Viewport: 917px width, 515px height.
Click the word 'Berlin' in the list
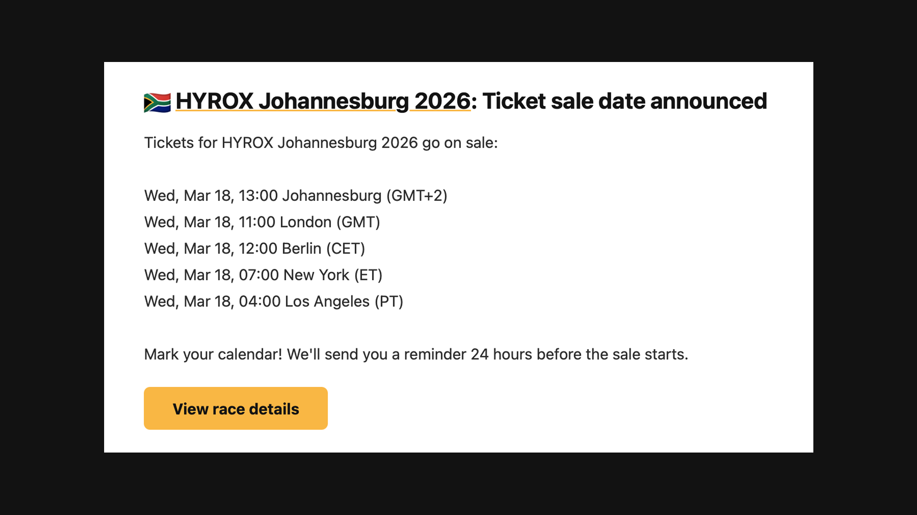[x=301, y=248]
